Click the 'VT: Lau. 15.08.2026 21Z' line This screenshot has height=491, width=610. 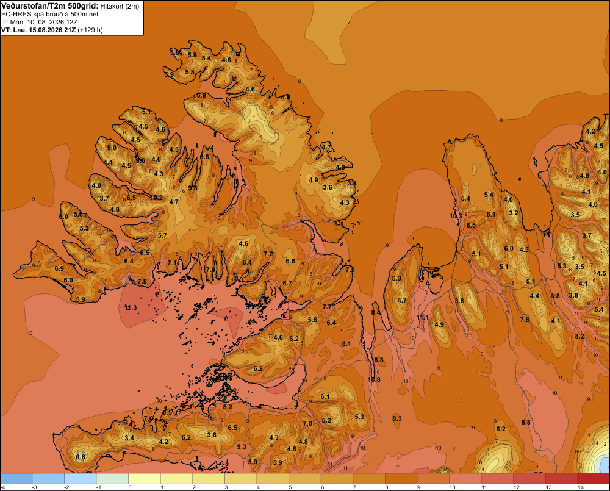38,30
